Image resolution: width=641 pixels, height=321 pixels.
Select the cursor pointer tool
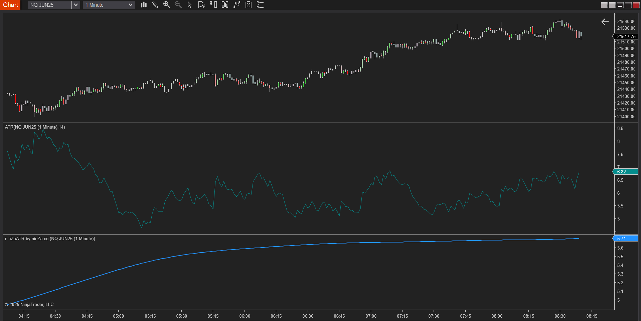190,5
